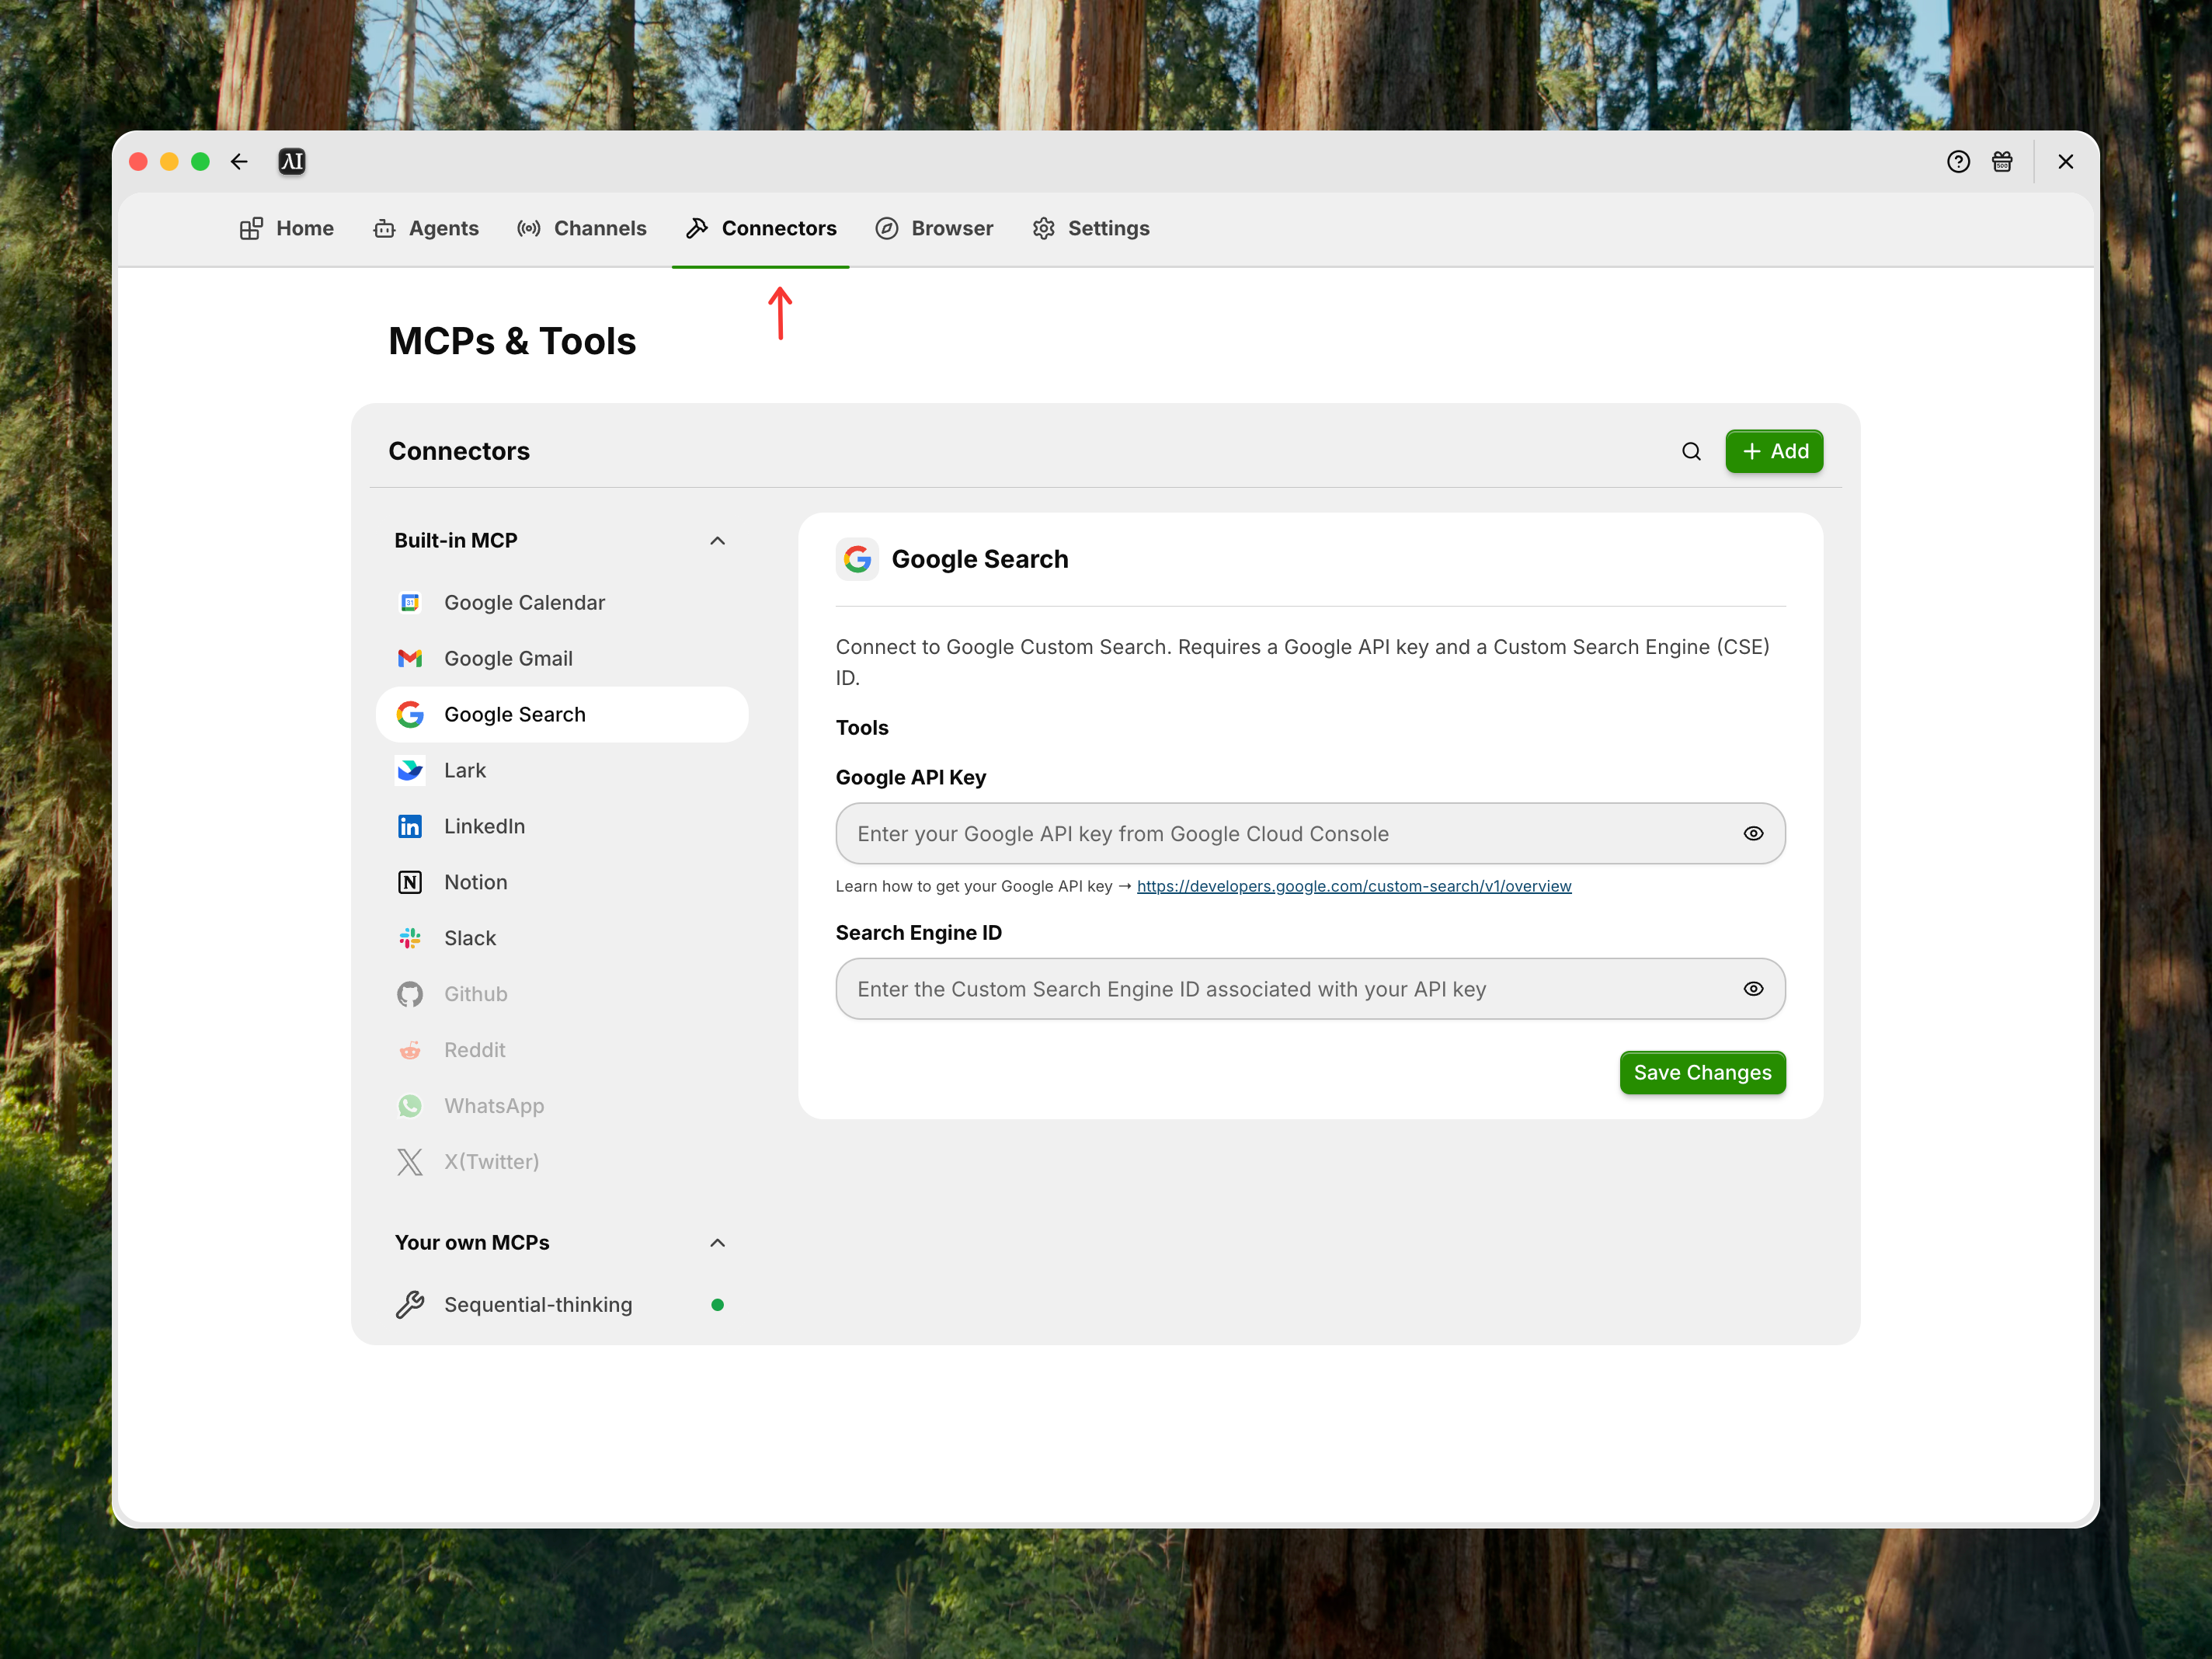Close the settings panel with X
This screenshot has width=2212, height=1659.
(x=2066, y=162)
